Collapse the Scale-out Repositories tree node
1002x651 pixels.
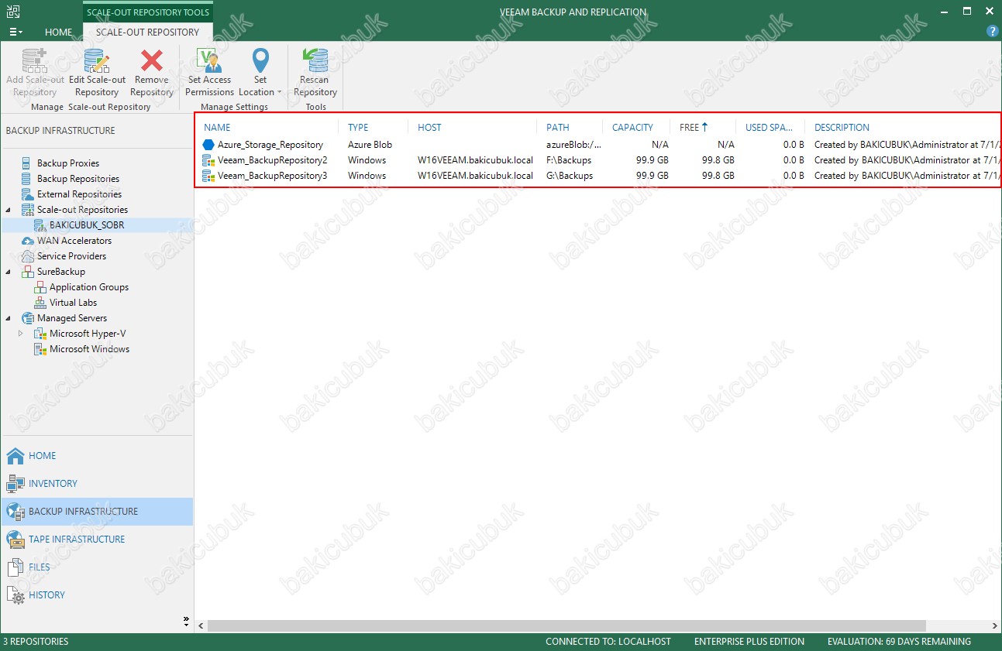pos(9,210)
